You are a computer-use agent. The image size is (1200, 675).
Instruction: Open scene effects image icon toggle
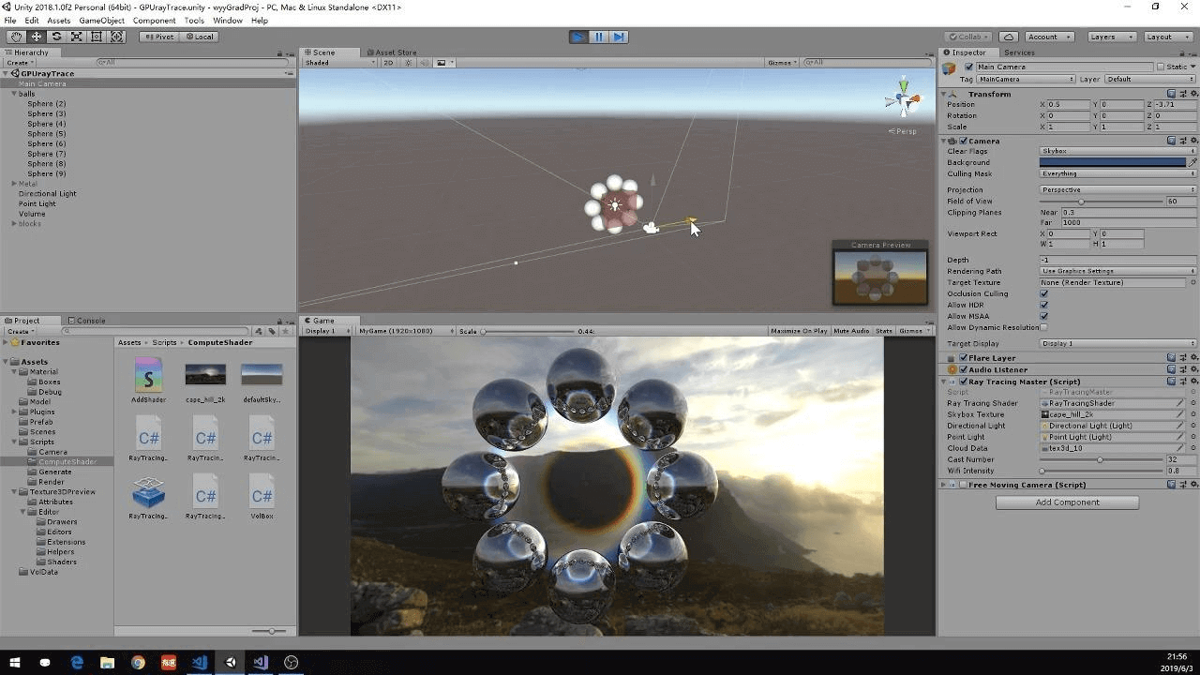click(442, 63)
